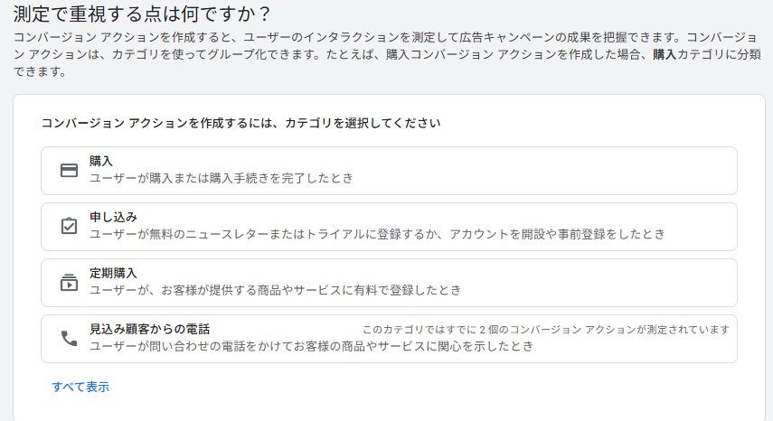Click the credit card icon for 購入

(x=69, y=171)
